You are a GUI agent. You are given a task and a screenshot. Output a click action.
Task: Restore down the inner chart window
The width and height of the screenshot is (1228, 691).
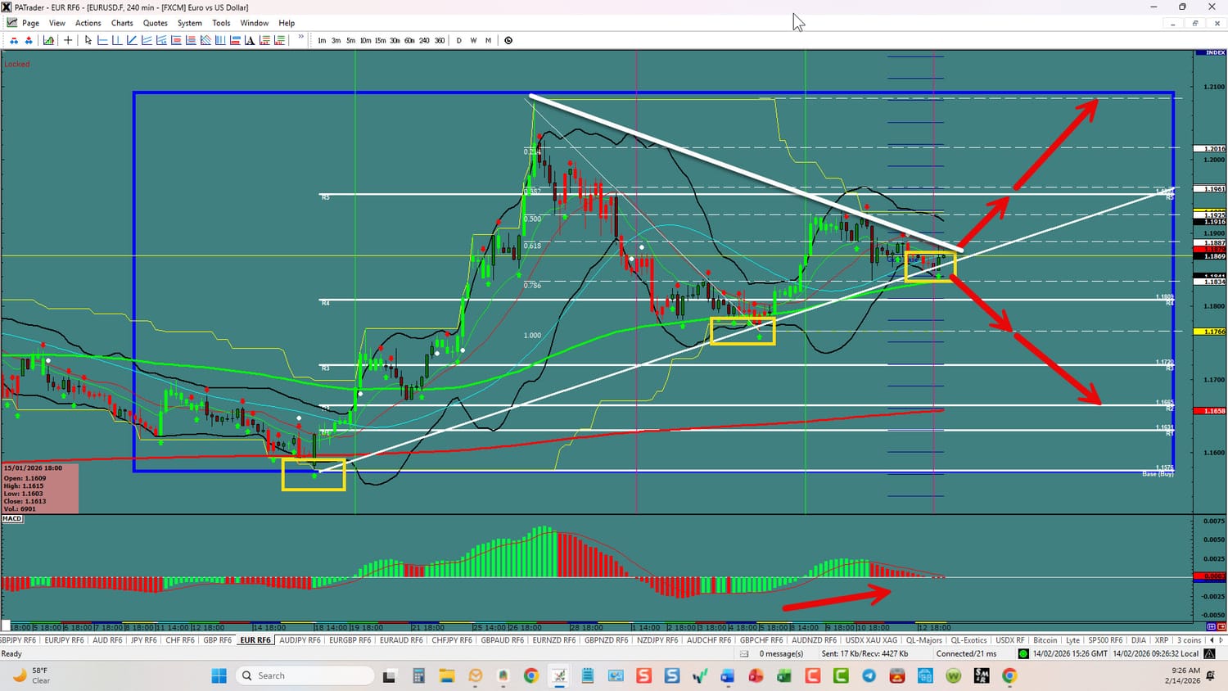[x=1194, y=23]
